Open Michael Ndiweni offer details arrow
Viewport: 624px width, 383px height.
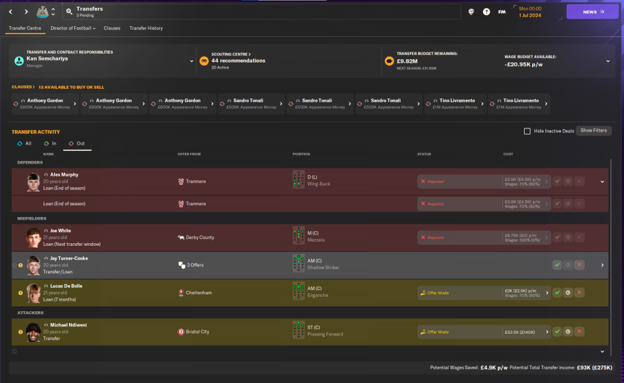[547, 332]
